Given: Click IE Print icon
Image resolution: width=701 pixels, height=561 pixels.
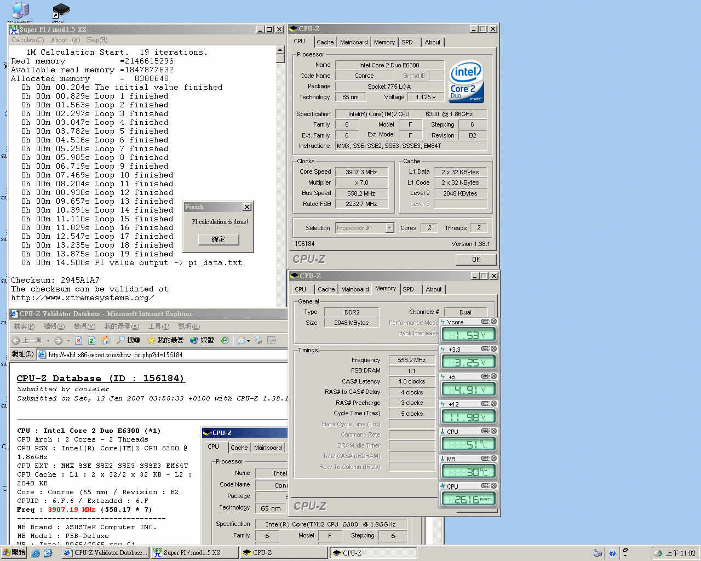Looking at the screenshot, I should pyautogui.click(x=257, y=340).
